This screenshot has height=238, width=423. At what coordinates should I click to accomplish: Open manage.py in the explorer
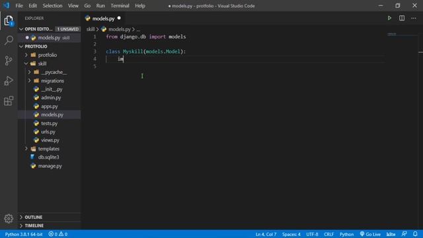(50, 166)
